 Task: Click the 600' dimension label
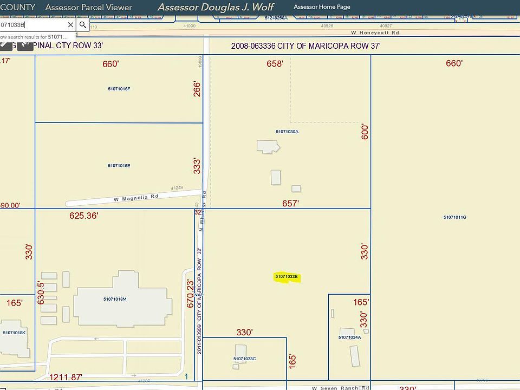coord(365,132)
